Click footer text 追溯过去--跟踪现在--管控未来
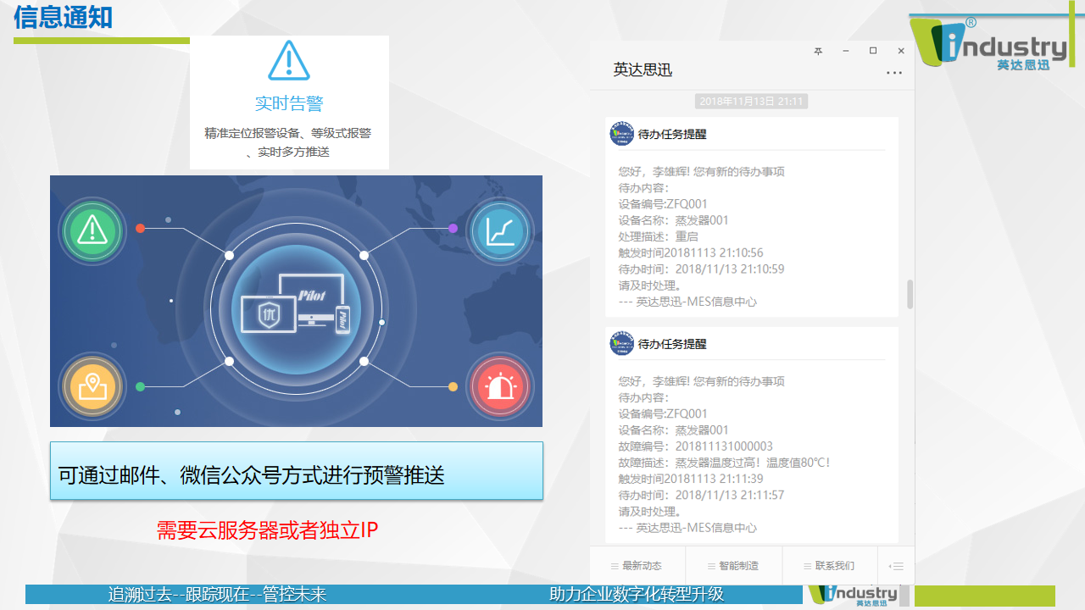Screen dimensions: 1085x610 pyautogui.click(x=217, y=595)
